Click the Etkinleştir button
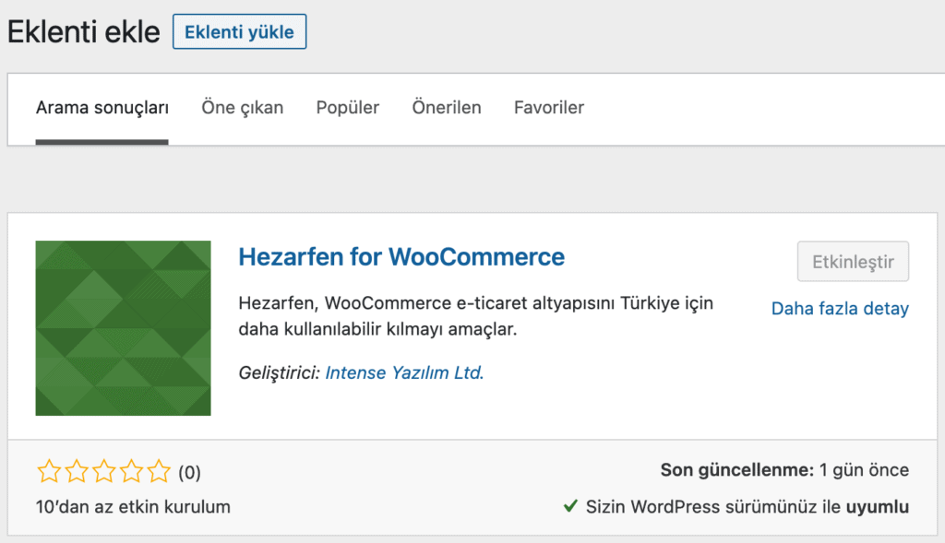 pyautogui.click(x=853, y=261)
